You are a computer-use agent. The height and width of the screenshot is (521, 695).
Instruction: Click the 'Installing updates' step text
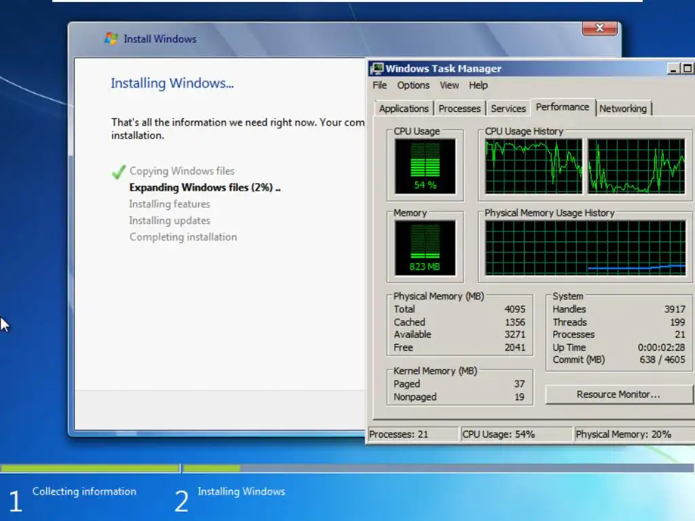[x=169, y=220]
